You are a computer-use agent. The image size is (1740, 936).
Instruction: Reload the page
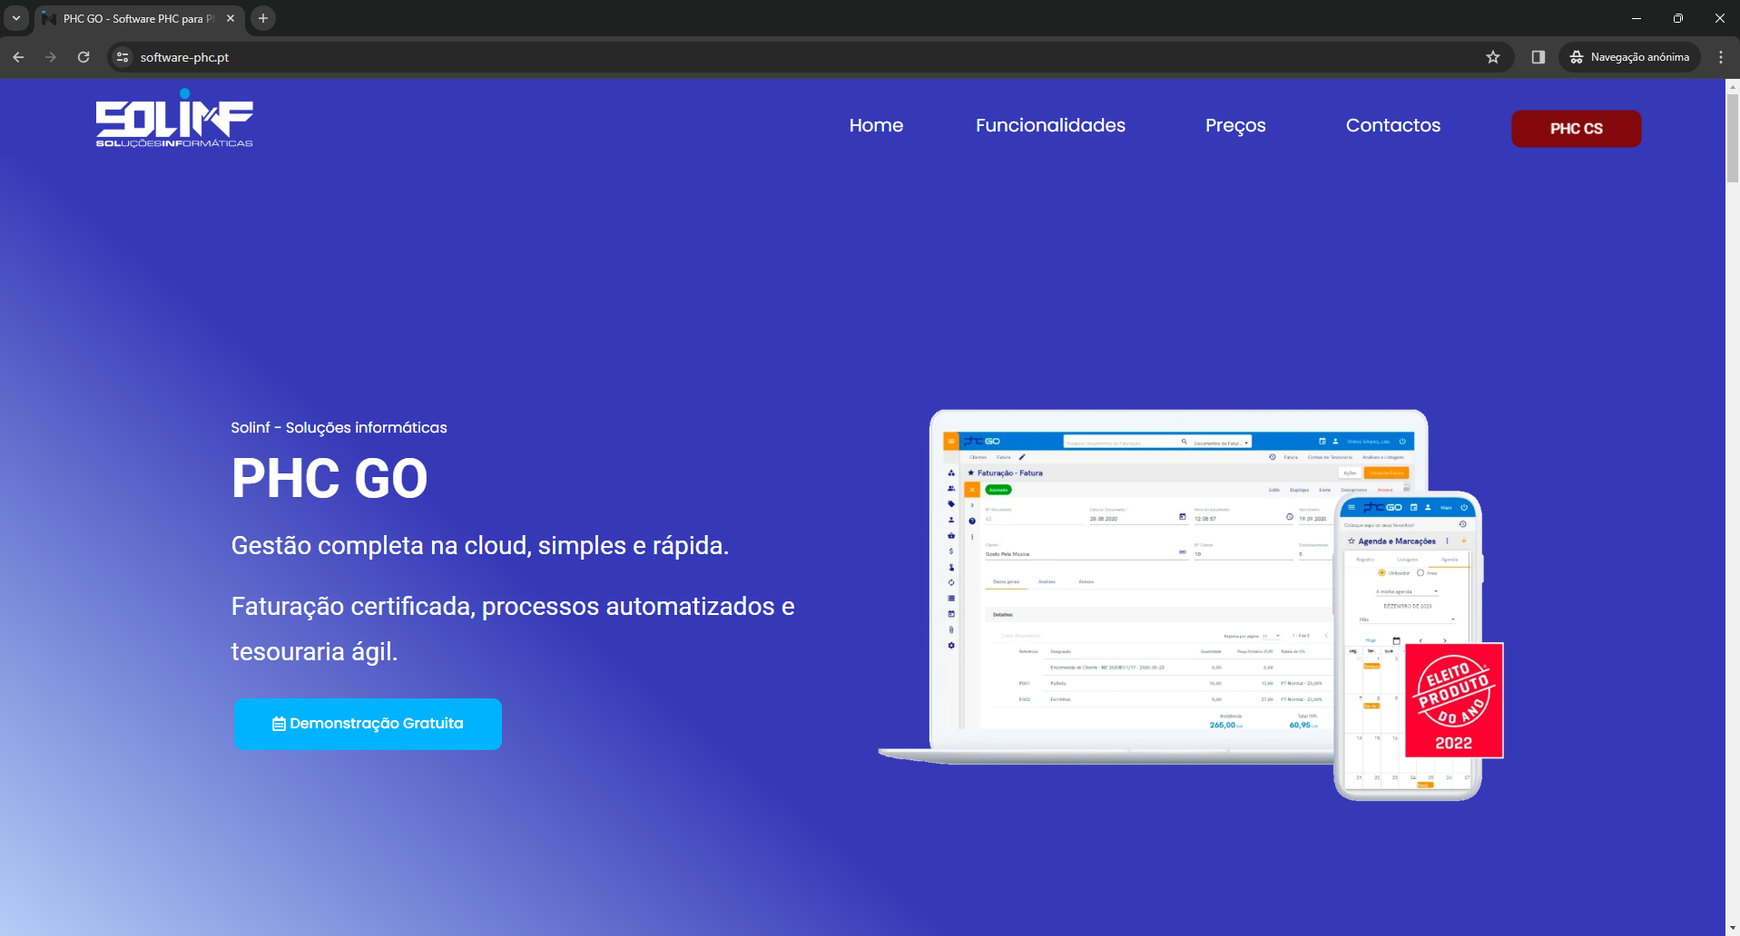(x=84, y=57)
